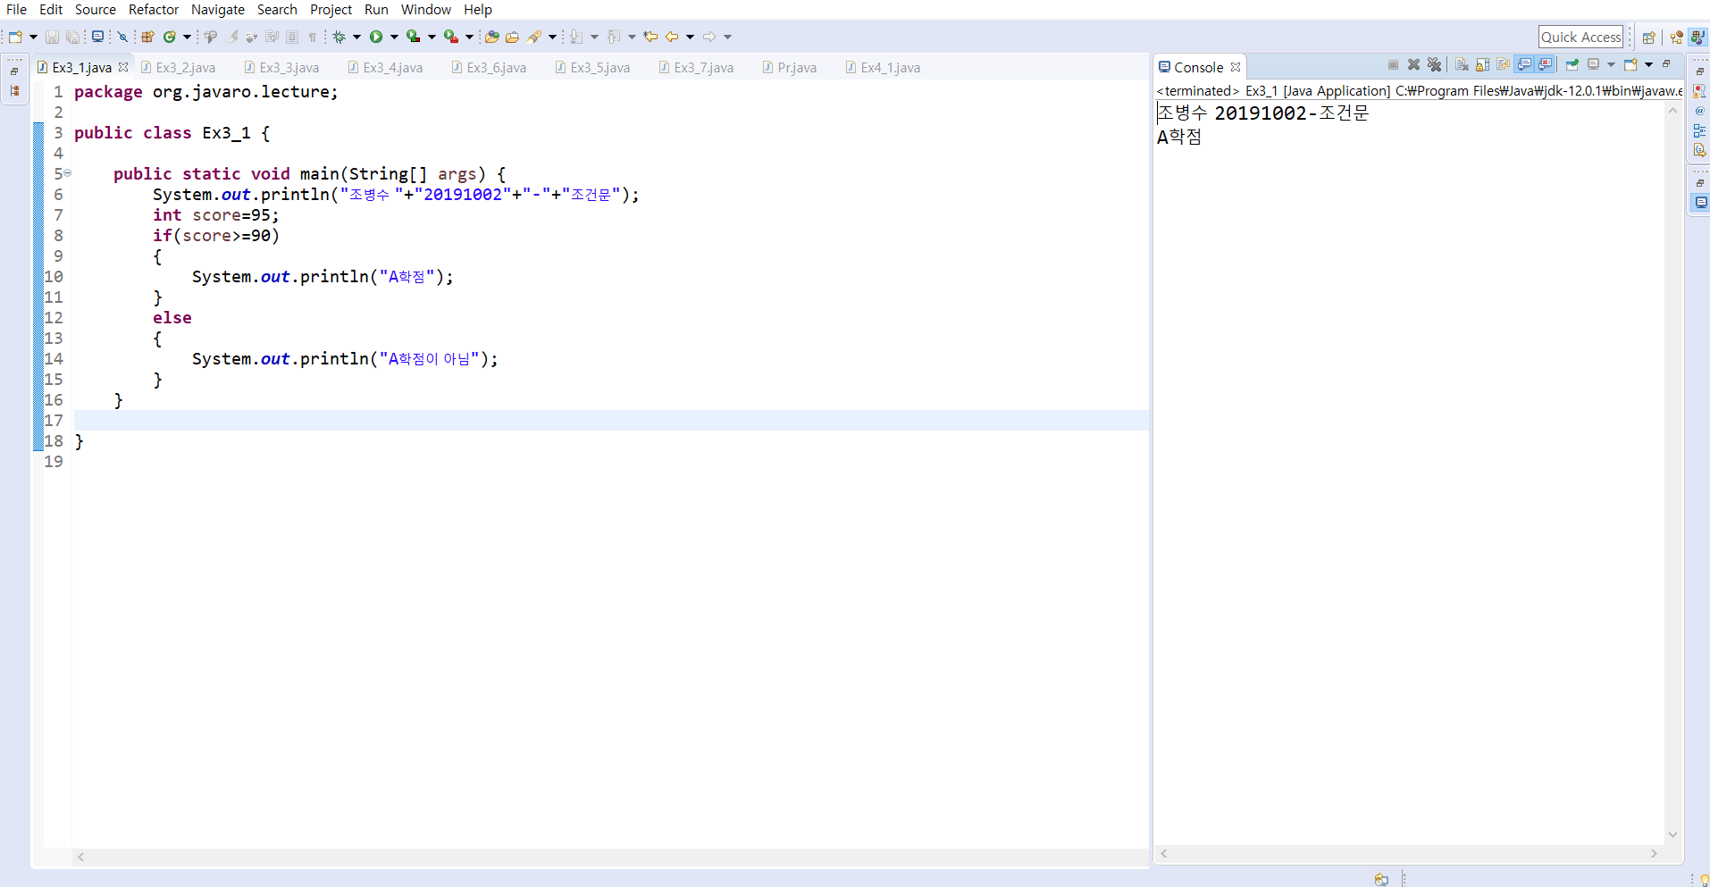Viewport: 1710px width, 887px height.
Task: Click the Remove Launch X in Console
Action: pos(1413,64)
